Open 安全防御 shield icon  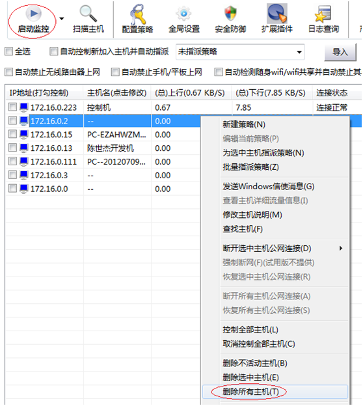(230, 14)
